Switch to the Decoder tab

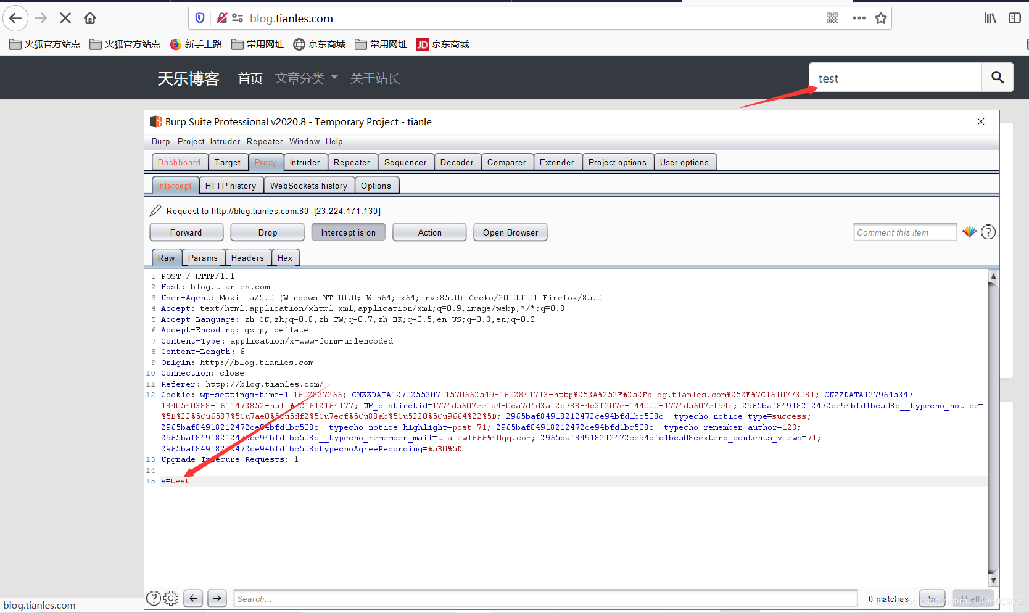point(457,162)
